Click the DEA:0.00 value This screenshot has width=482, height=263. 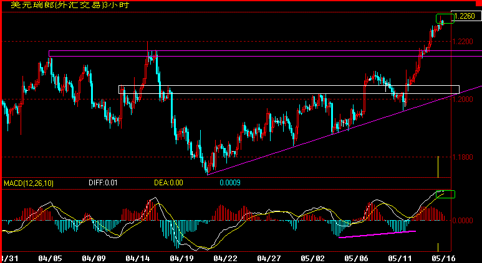(168, 183)
